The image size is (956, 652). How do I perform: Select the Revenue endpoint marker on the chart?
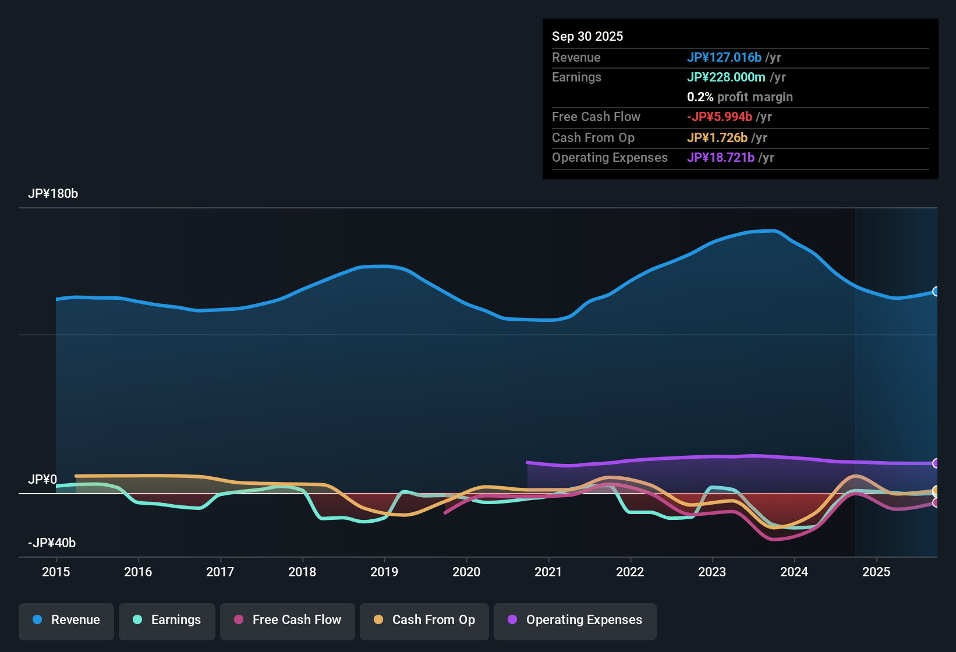point(936,291)
